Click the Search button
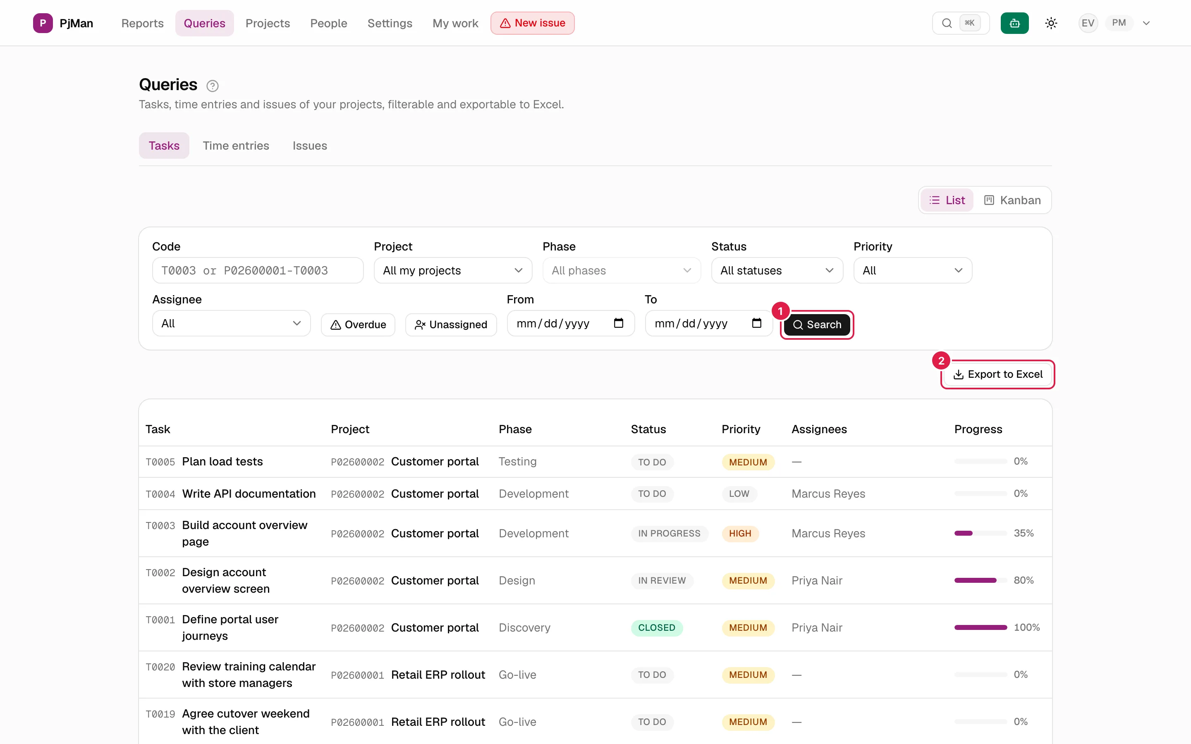 click(x=817, y=325)
